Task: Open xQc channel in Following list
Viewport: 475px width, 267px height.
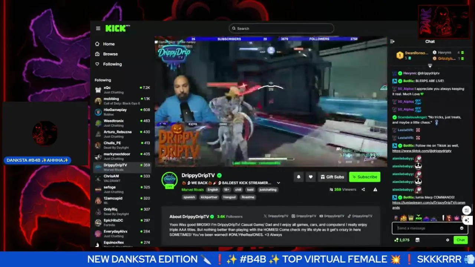Action: (122, 89)
